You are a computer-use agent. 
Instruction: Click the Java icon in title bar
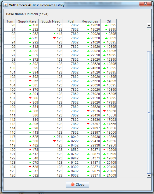pos(6,5)
